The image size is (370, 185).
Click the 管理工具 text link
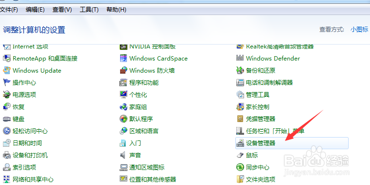[x=258, y=95]
